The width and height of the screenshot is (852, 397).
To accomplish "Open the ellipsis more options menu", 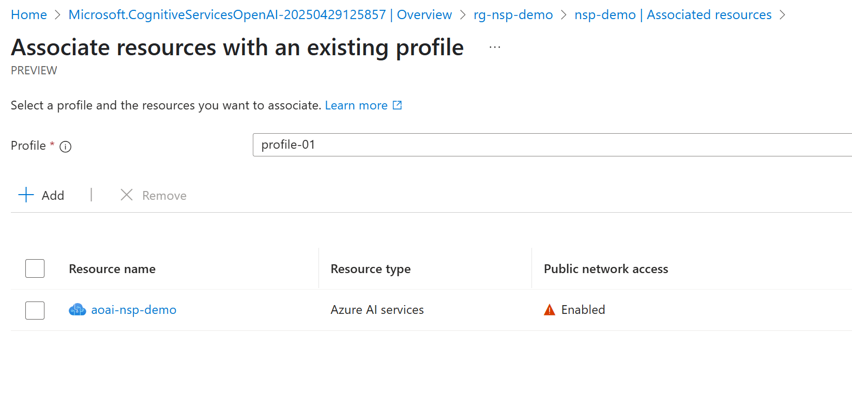I will pos(495,47).
